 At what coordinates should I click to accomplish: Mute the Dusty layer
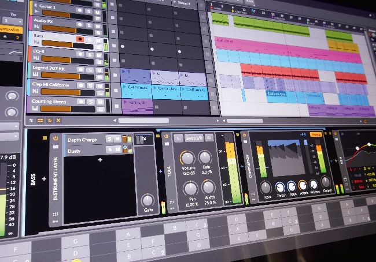click(x=118, y=149)
